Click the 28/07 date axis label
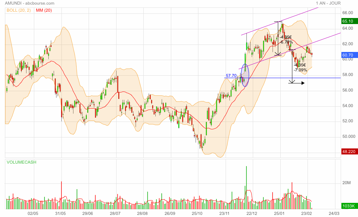 (115, 213)
